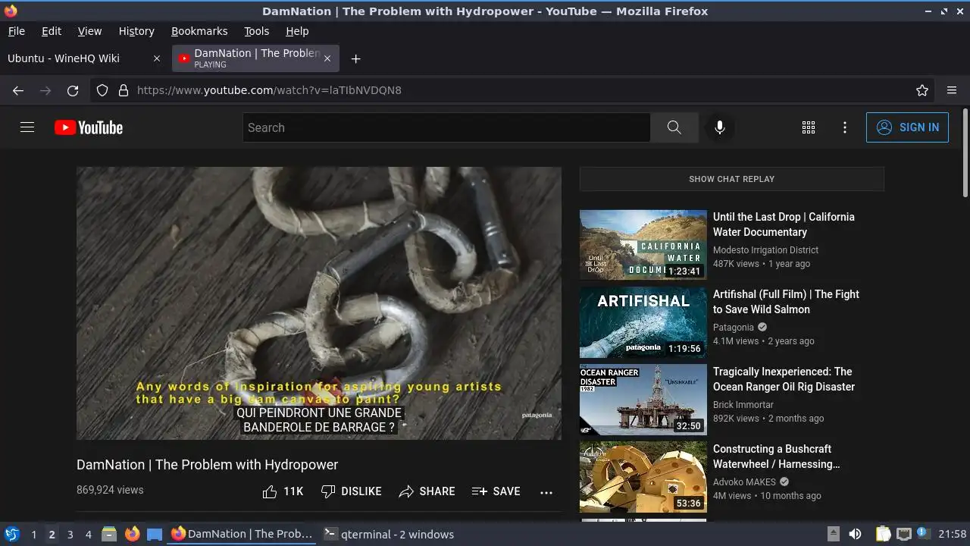
Task: Reload the current page
Action: click(73, 90)
